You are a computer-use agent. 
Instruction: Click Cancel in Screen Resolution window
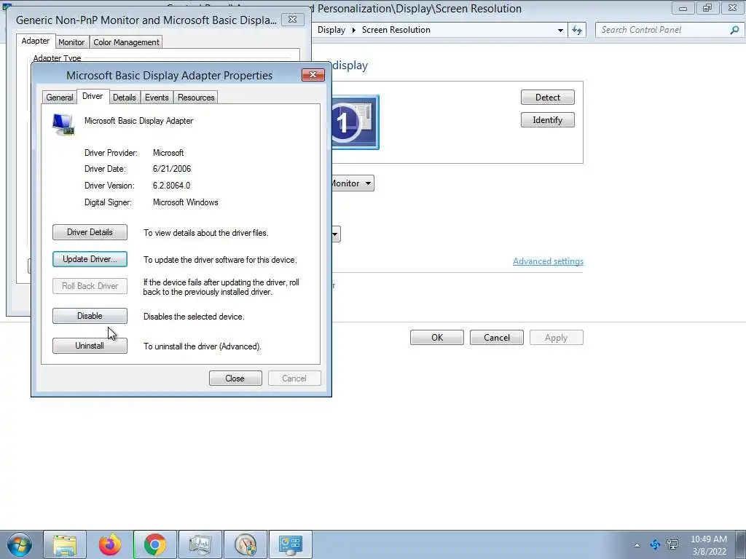tap(497, 338)
